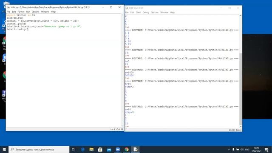
Task: Open Window menu in IDLE Shell window
Action: 164,12
